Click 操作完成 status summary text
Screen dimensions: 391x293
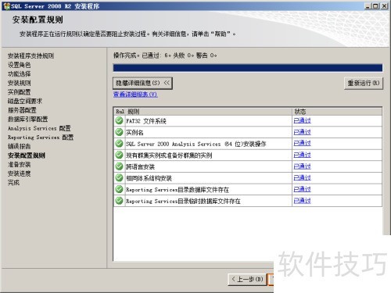coord(165,55)
